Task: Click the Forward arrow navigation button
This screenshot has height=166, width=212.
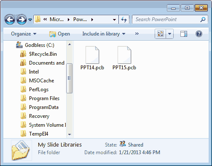Action: coord(21,19)
